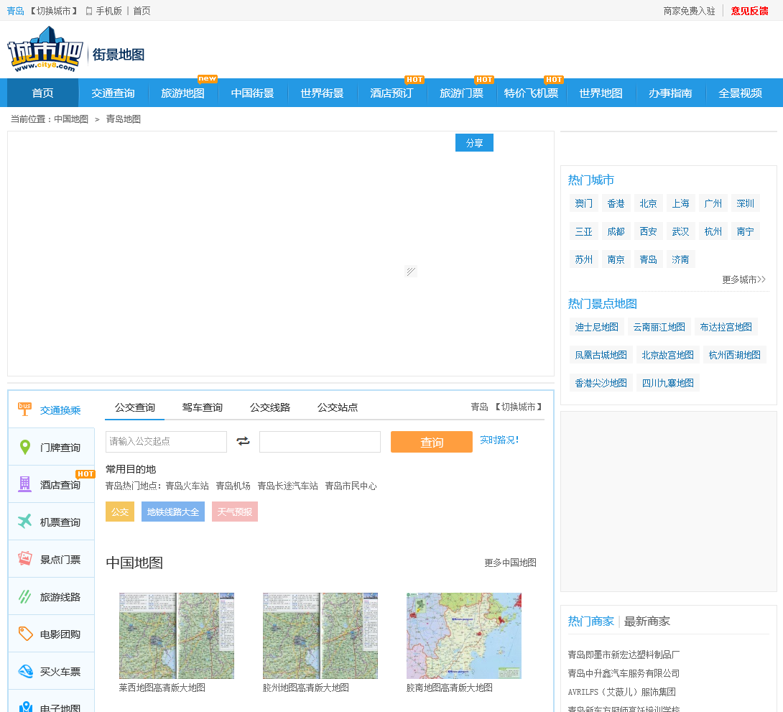This screenshot has height=712, width=783.
Task: Click the yellow 公交 button
Action: 120,512
